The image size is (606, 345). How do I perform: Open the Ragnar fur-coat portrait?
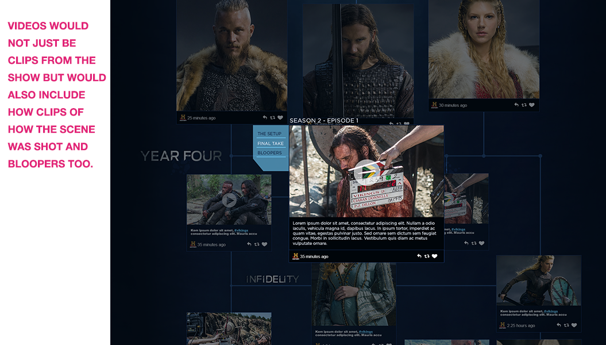coord(231,55)
